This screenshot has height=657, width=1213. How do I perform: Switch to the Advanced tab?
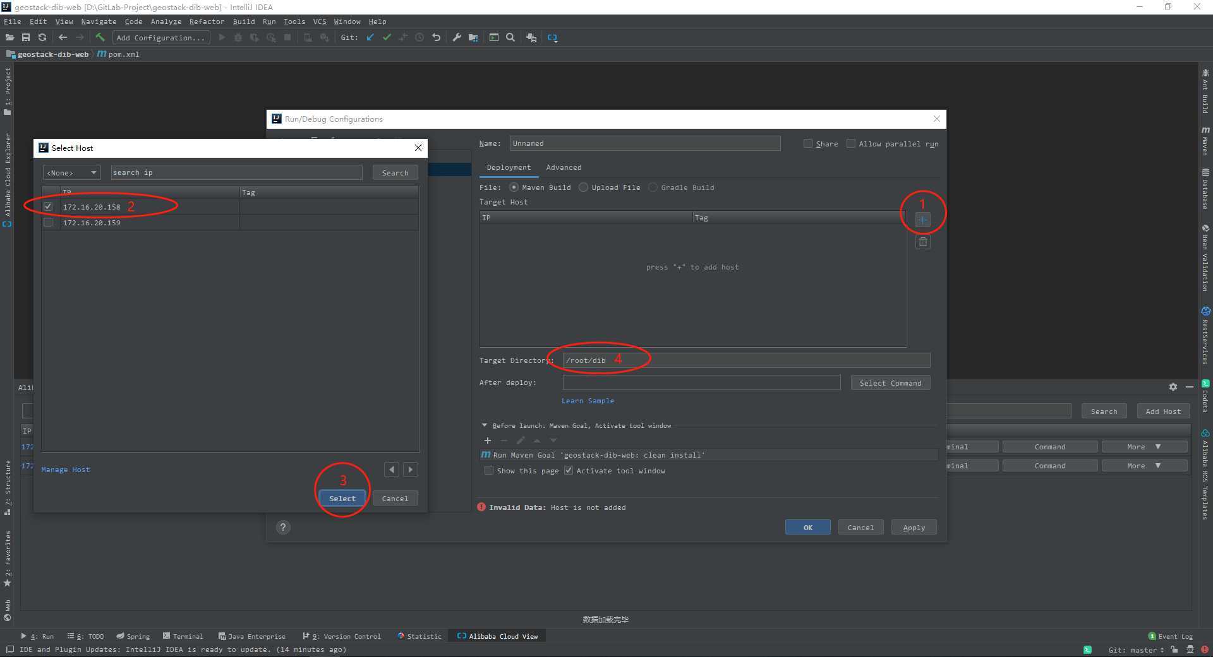564,167
